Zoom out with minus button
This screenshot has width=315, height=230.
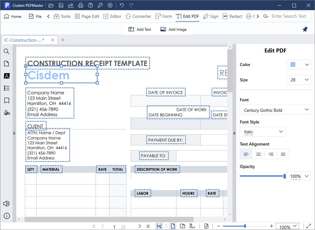point(219,226)
